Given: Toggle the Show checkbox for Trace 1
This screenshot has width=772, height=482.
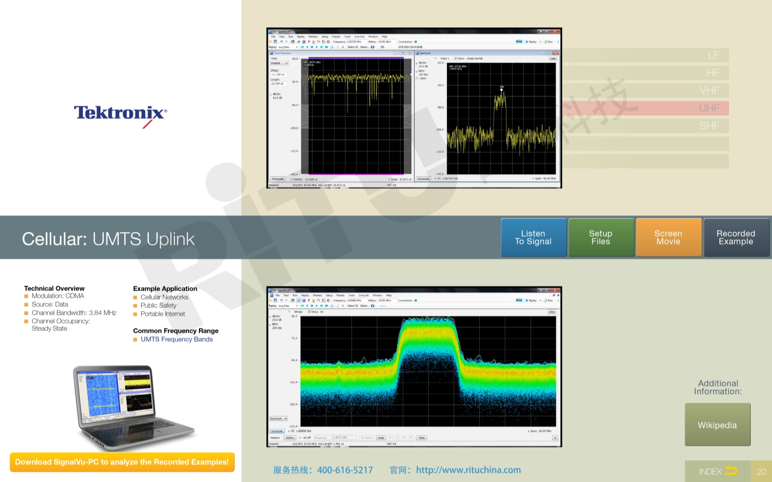Looking at the screenshot, I should (456, 58).
